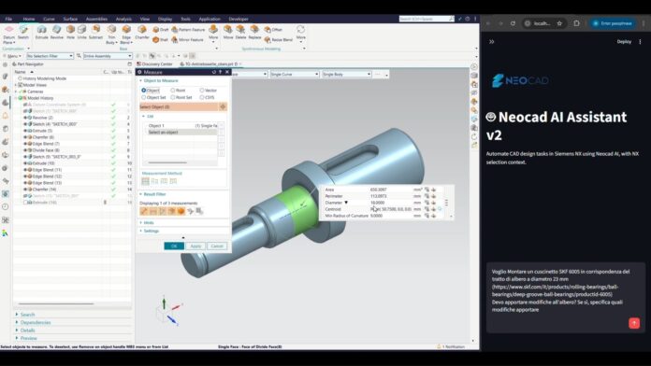Select the CSYS radio button
651x366 pixels.
click(x=202, y=97)
